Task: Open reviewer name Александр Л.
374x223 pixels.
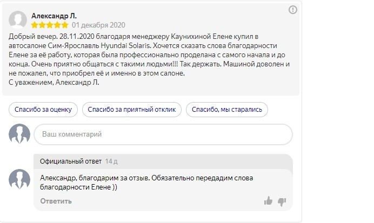Action: [54, 16]
